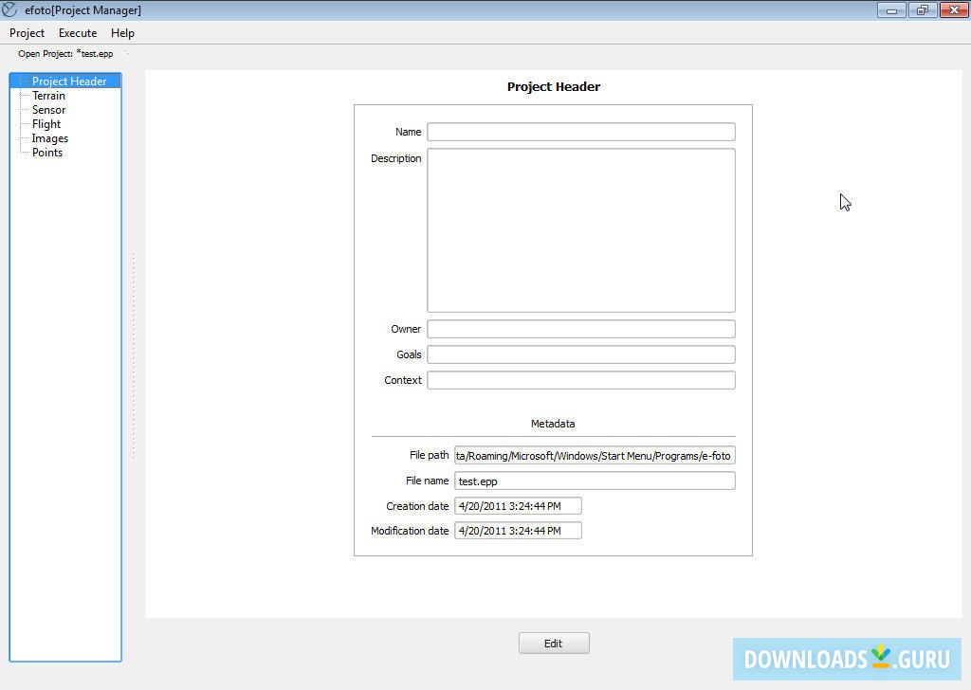This screenshot has height=690, width=971.
Task: Click the 'Project Header' form title
Action: [554, 86]
